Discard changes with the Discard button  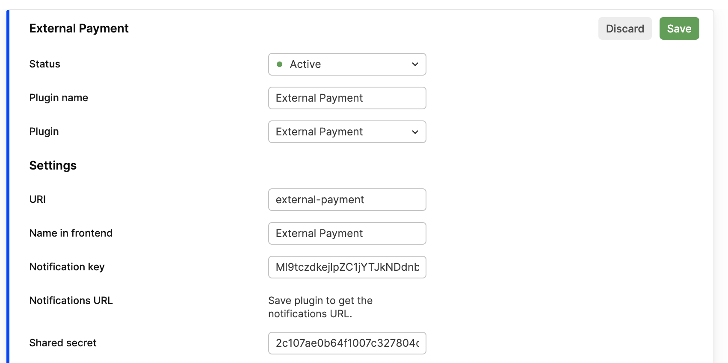[x=624, y=29]
